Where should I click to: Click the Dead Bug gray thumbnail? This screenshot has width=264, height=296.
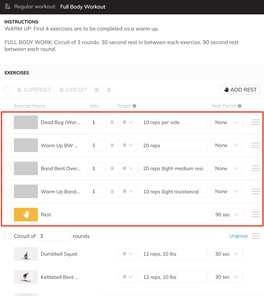tap(26, 122)
